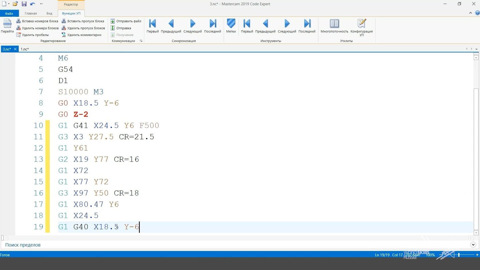Screen dimensions: 480x270
Task: Click the zoom slider handle in the status bar
Action: coord(459,255)
